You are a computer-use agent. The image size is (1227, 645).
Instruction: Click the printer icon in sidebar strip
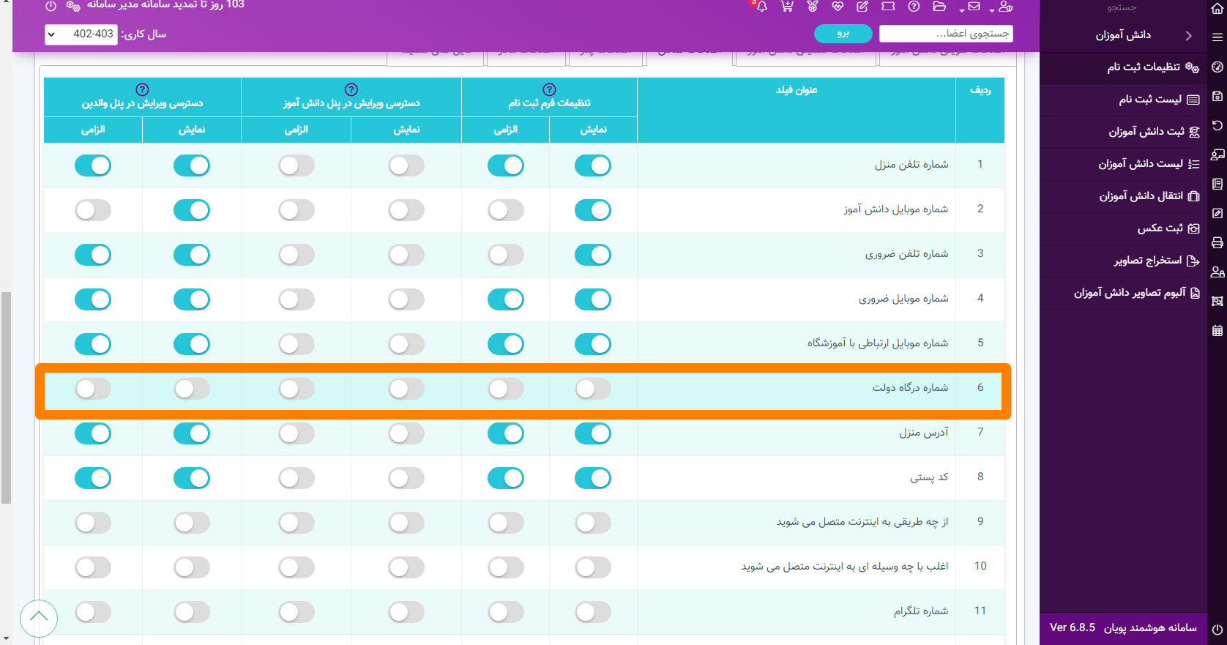click(x=1217, y=242)
